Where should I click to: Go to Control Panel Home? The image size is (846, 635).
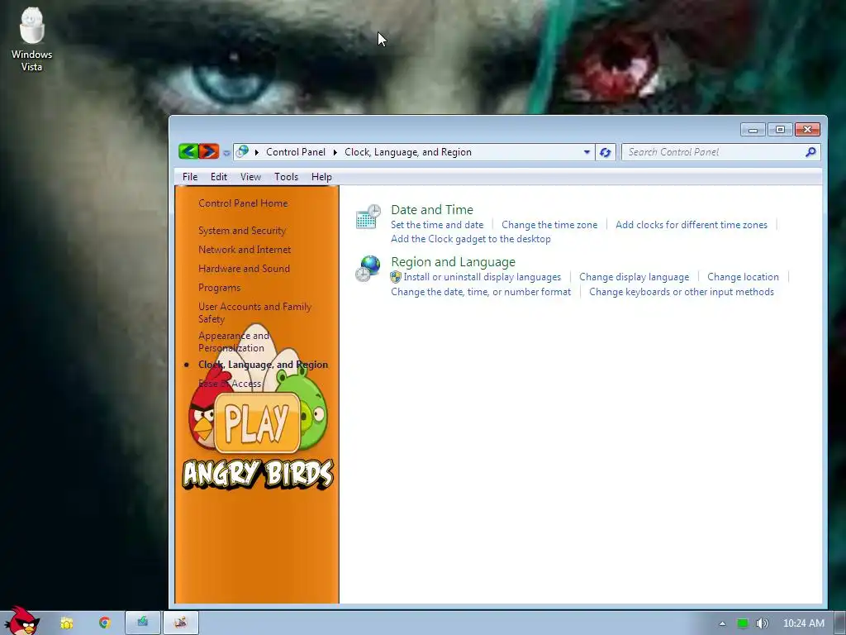point(243,203)
